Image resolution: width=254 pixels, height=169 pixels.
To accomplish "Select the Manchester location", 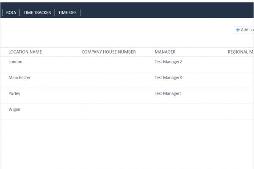I will coord(19,78).
